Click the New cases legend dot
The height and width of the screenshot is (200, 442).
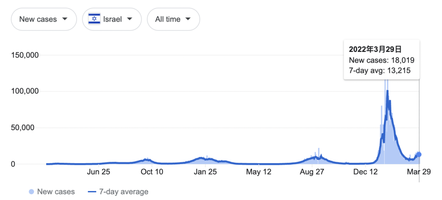(x=32, y=191)
